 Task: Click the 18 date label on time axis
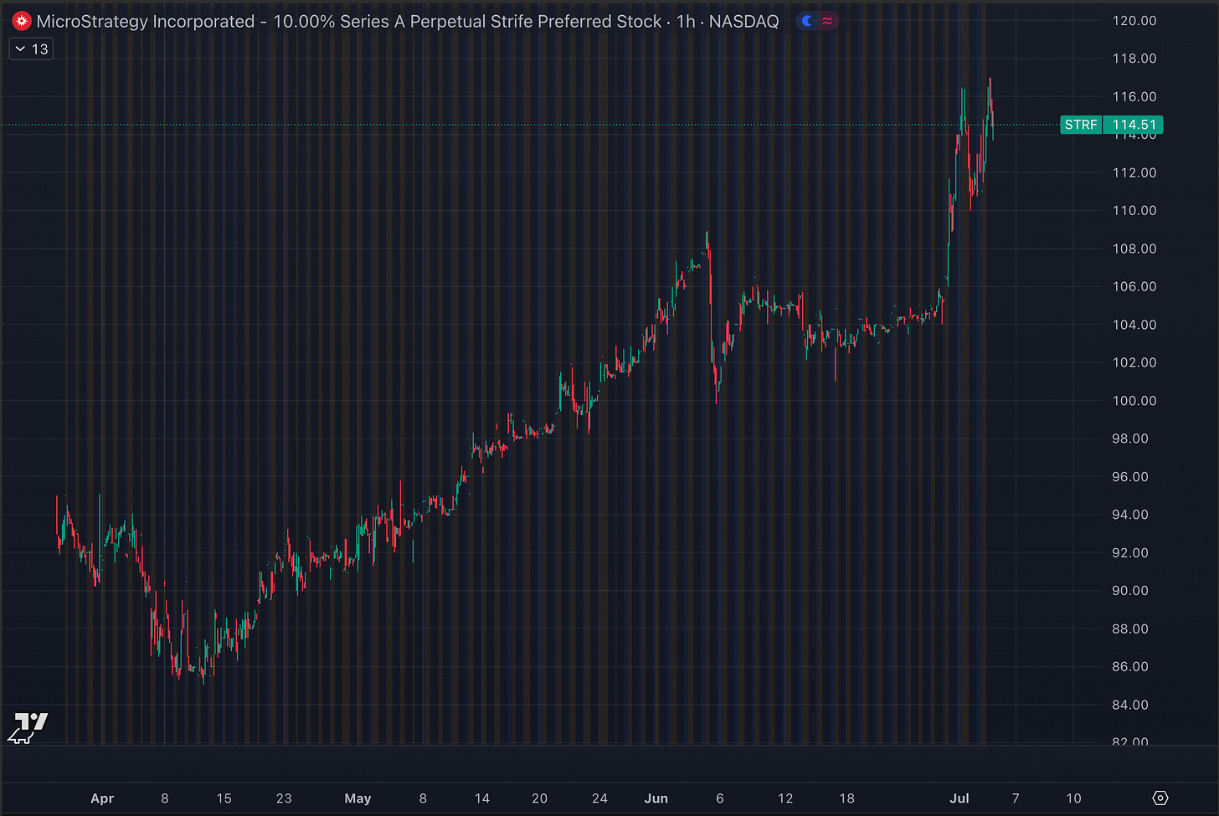(846, 798)
